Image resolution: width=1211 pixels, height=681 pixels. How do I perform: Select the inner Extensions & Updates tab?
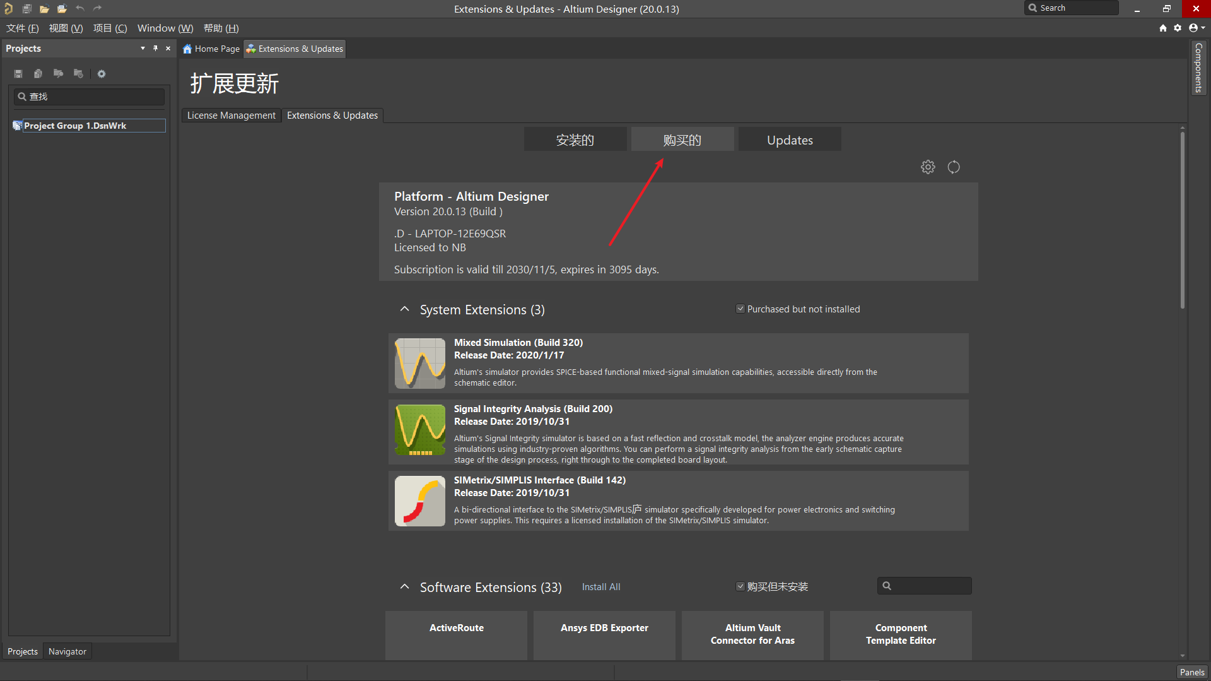point(332,115)
